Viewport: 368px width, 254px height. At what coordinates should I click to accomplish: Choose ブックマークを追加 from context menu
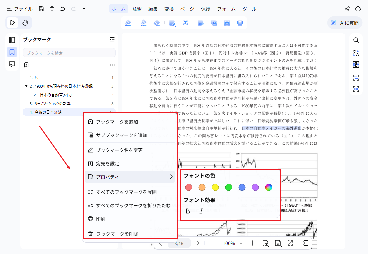coord(130,122)
